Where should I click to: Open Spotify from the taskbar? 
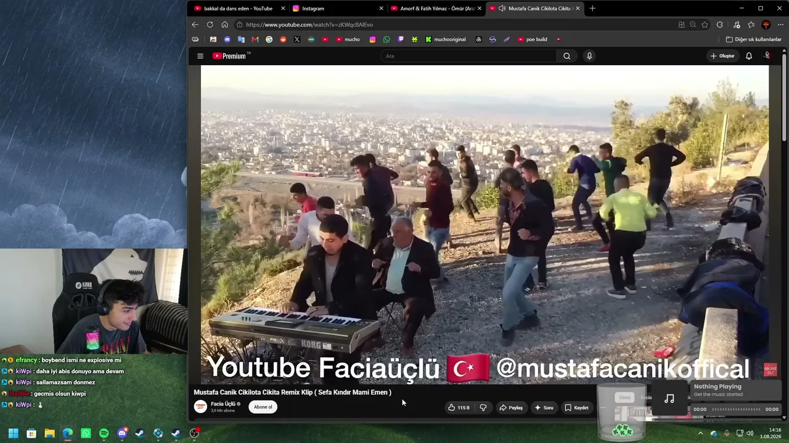(104, 433)
